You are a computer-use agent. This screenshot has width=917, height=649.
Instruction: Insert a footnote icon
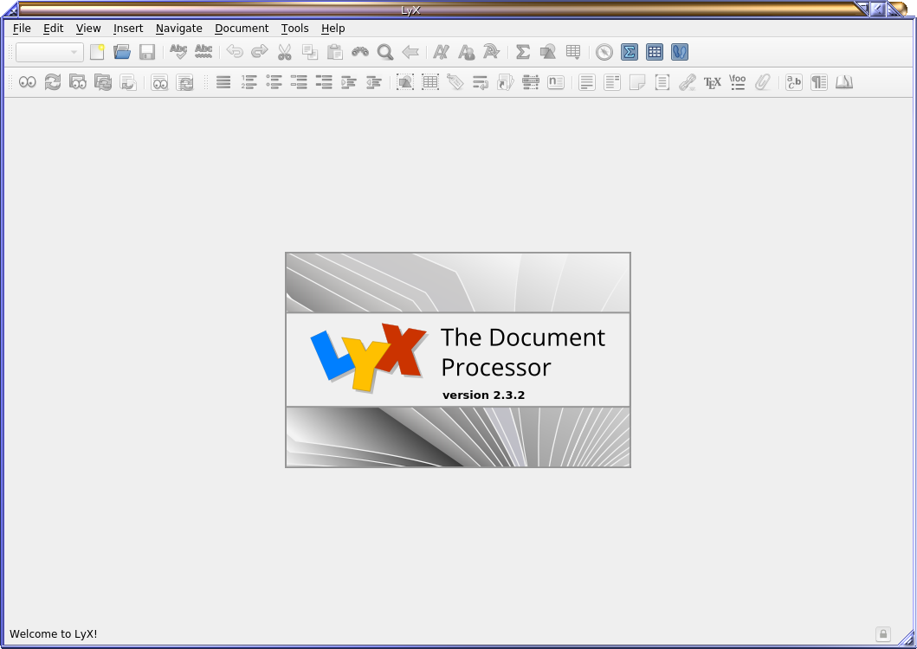point(587,82)
